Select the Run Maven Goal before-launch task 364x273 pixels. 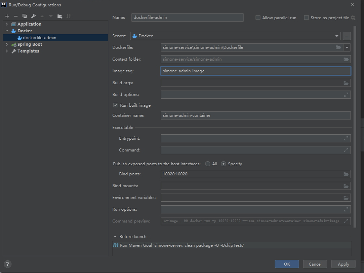click(232, 245)
